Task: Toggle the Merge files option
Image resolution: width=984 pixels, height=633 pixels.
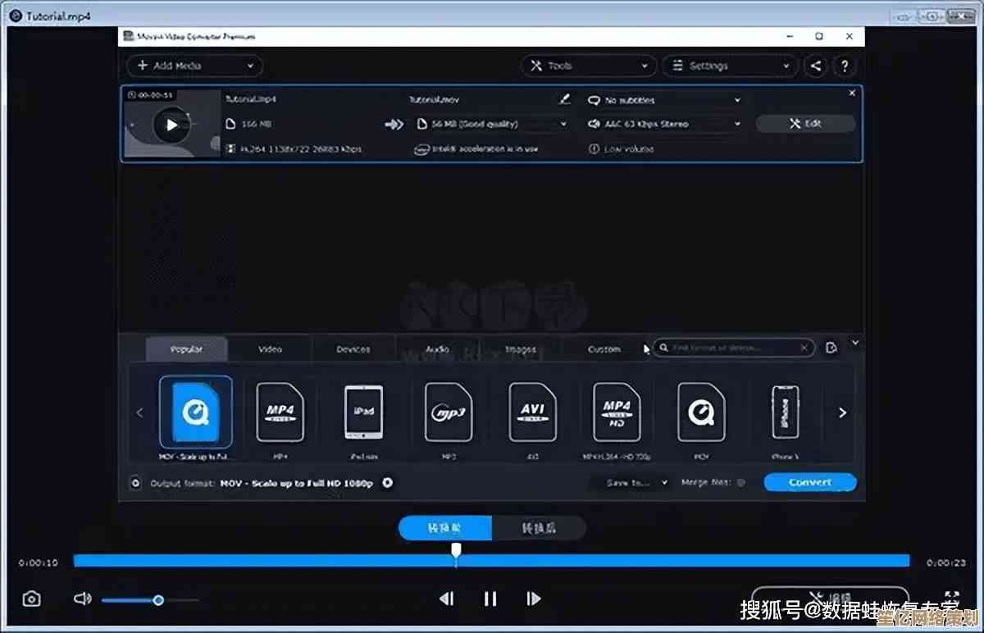Action: [x=741, y=483]
